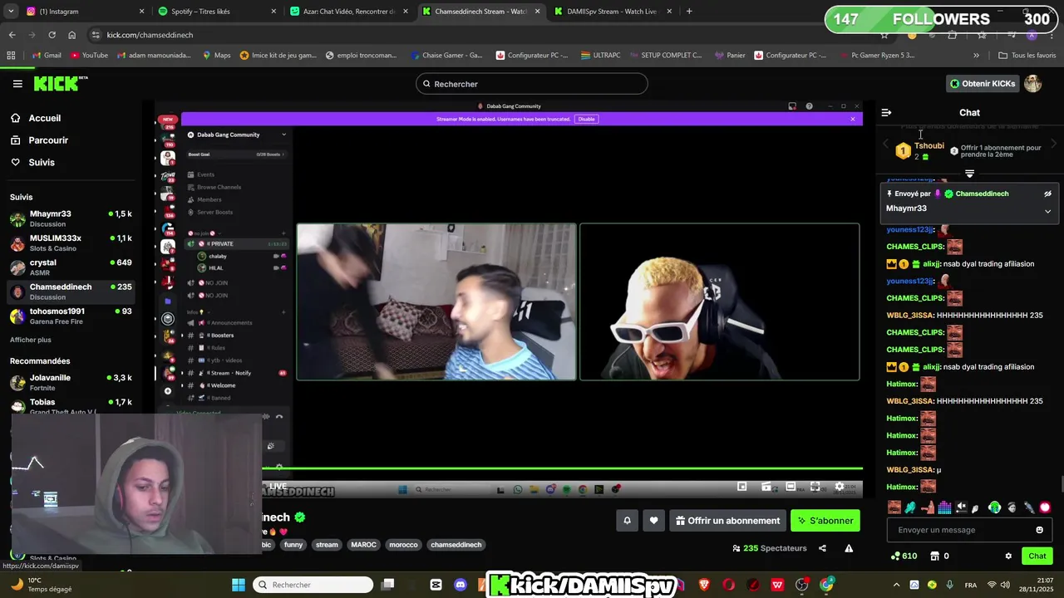Select the muted speaker emote
The image size is (1064, 598).
tap(961, 507)
